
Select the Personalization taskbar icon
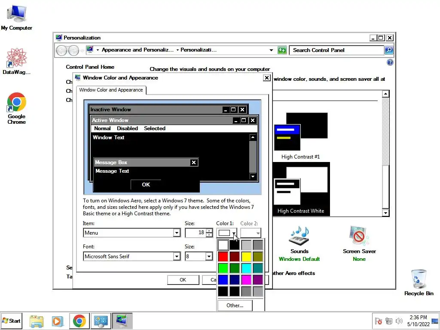[x=122, y=321]
